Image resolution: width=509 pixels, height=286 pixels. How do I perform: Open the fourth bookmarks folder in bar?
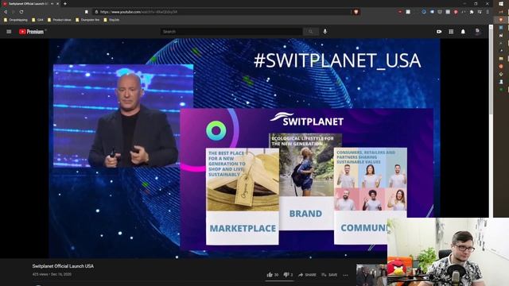click(87, 20)
